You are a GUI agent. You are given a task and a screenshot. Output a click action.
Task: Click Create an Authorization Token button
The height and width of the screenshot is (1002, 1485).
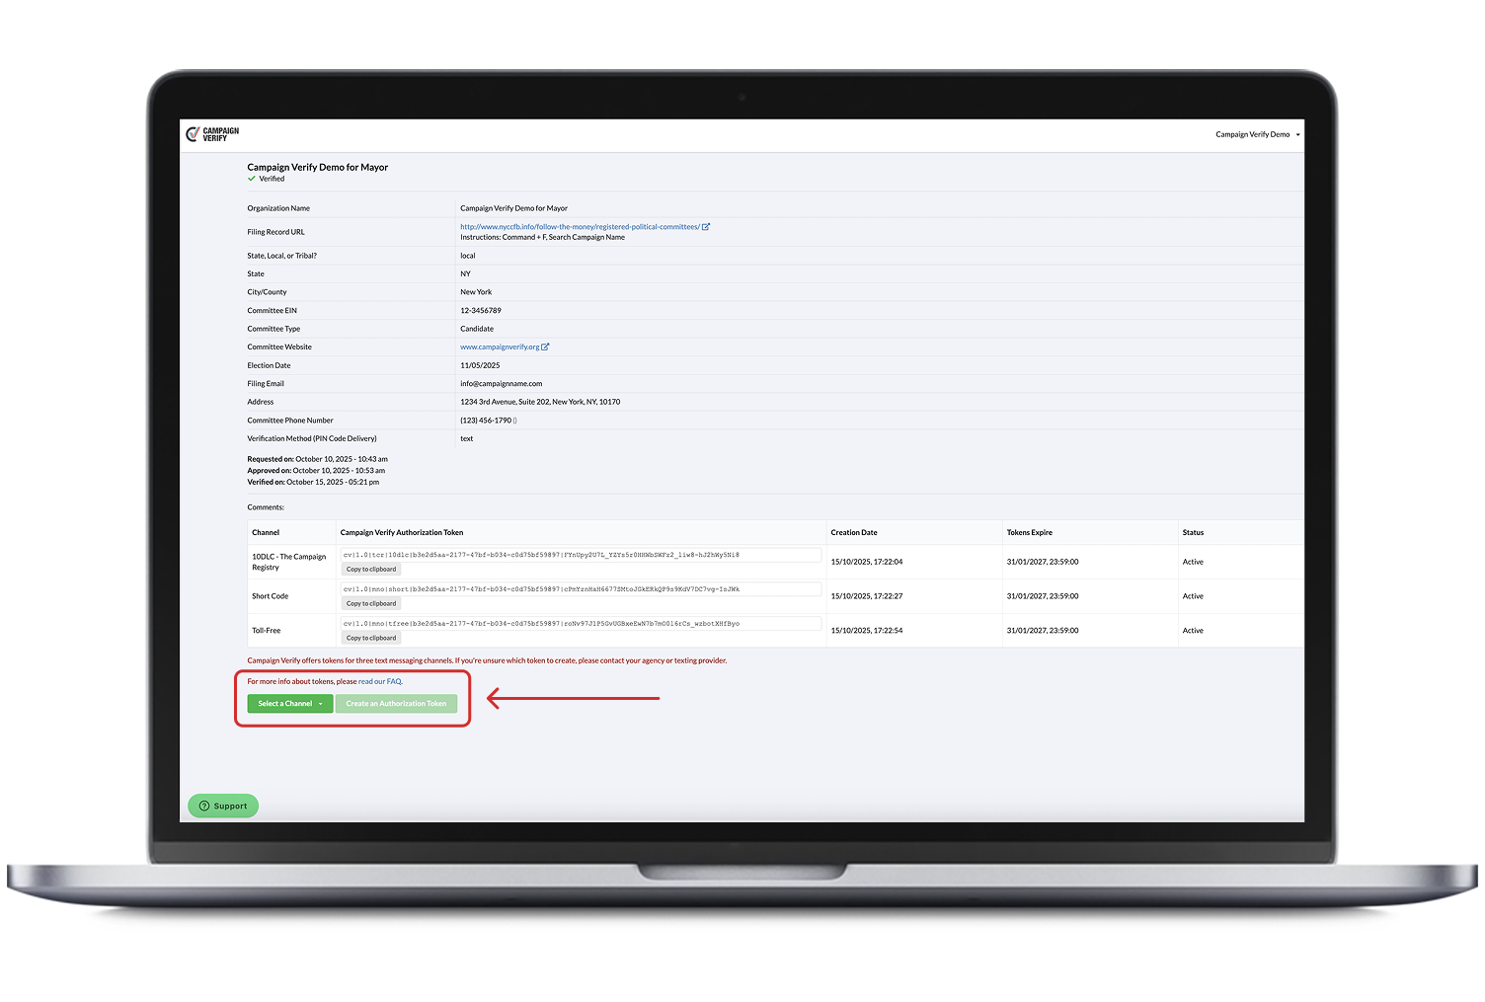pos(396,704)
